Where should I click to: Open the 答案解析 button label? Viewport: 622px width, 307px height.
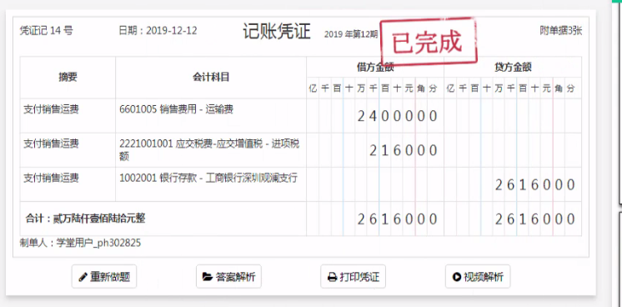(x=235, y=277)
